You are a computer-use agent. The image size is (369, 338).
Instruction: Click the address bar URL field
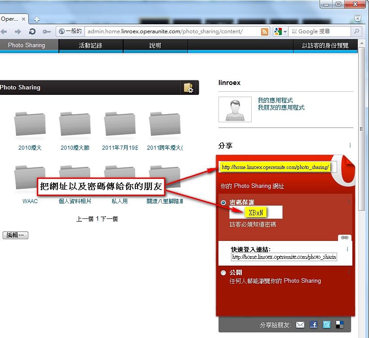(x=173, y=31)
